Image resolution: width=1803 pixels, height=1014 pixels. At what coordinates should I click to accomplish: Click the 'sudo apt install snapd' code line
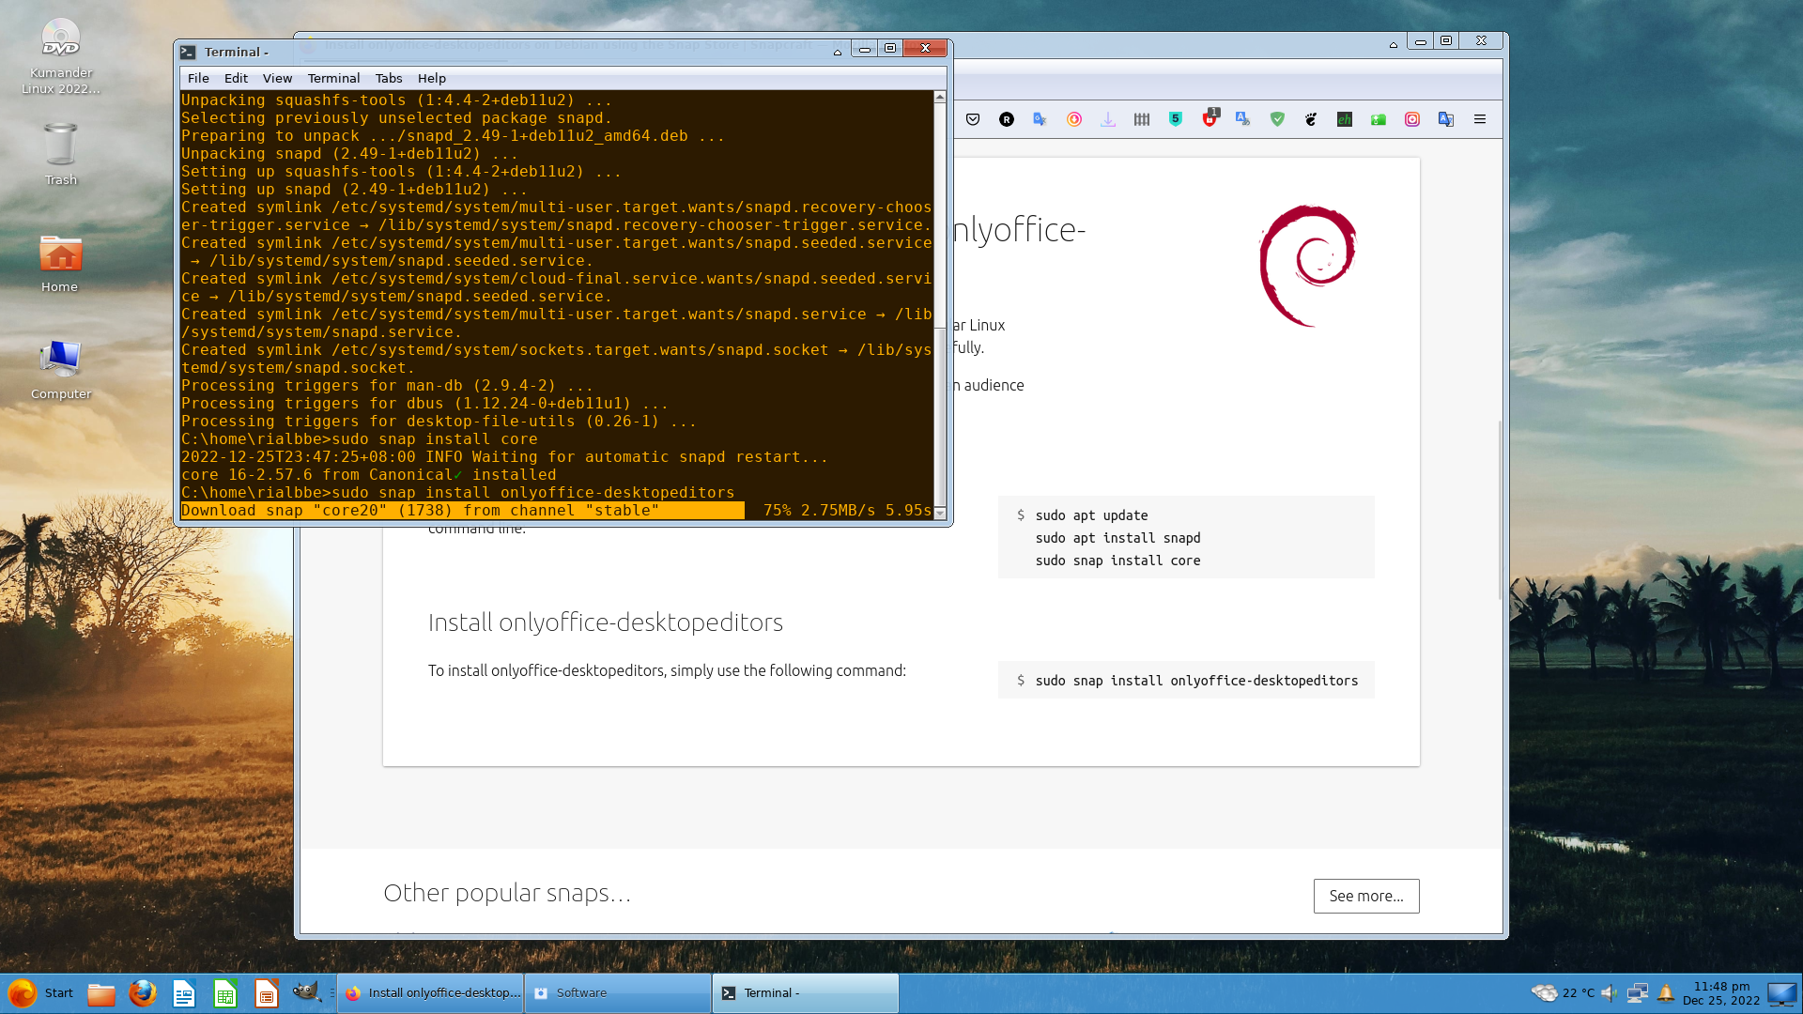tap(1117, 538)
